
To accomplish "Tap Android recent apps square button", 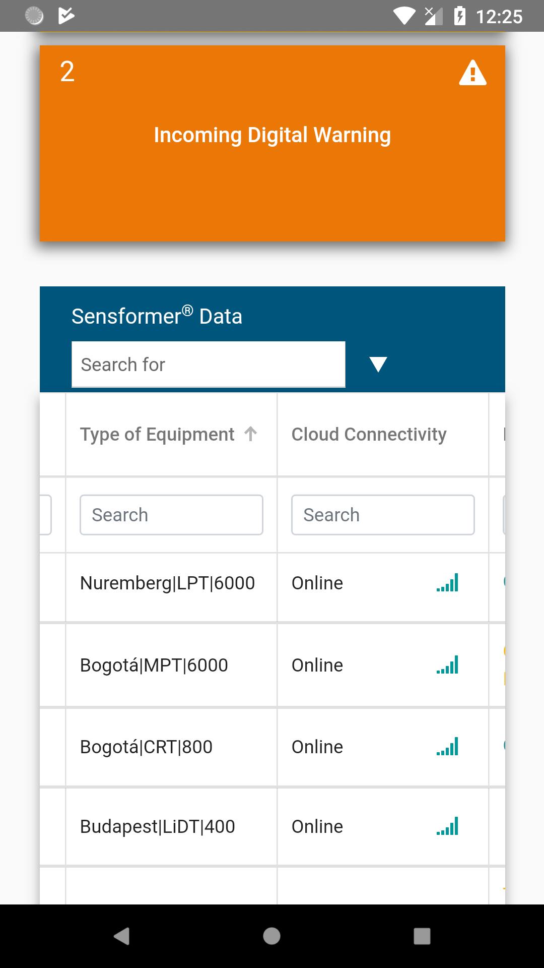I will [x=422, y=936].
